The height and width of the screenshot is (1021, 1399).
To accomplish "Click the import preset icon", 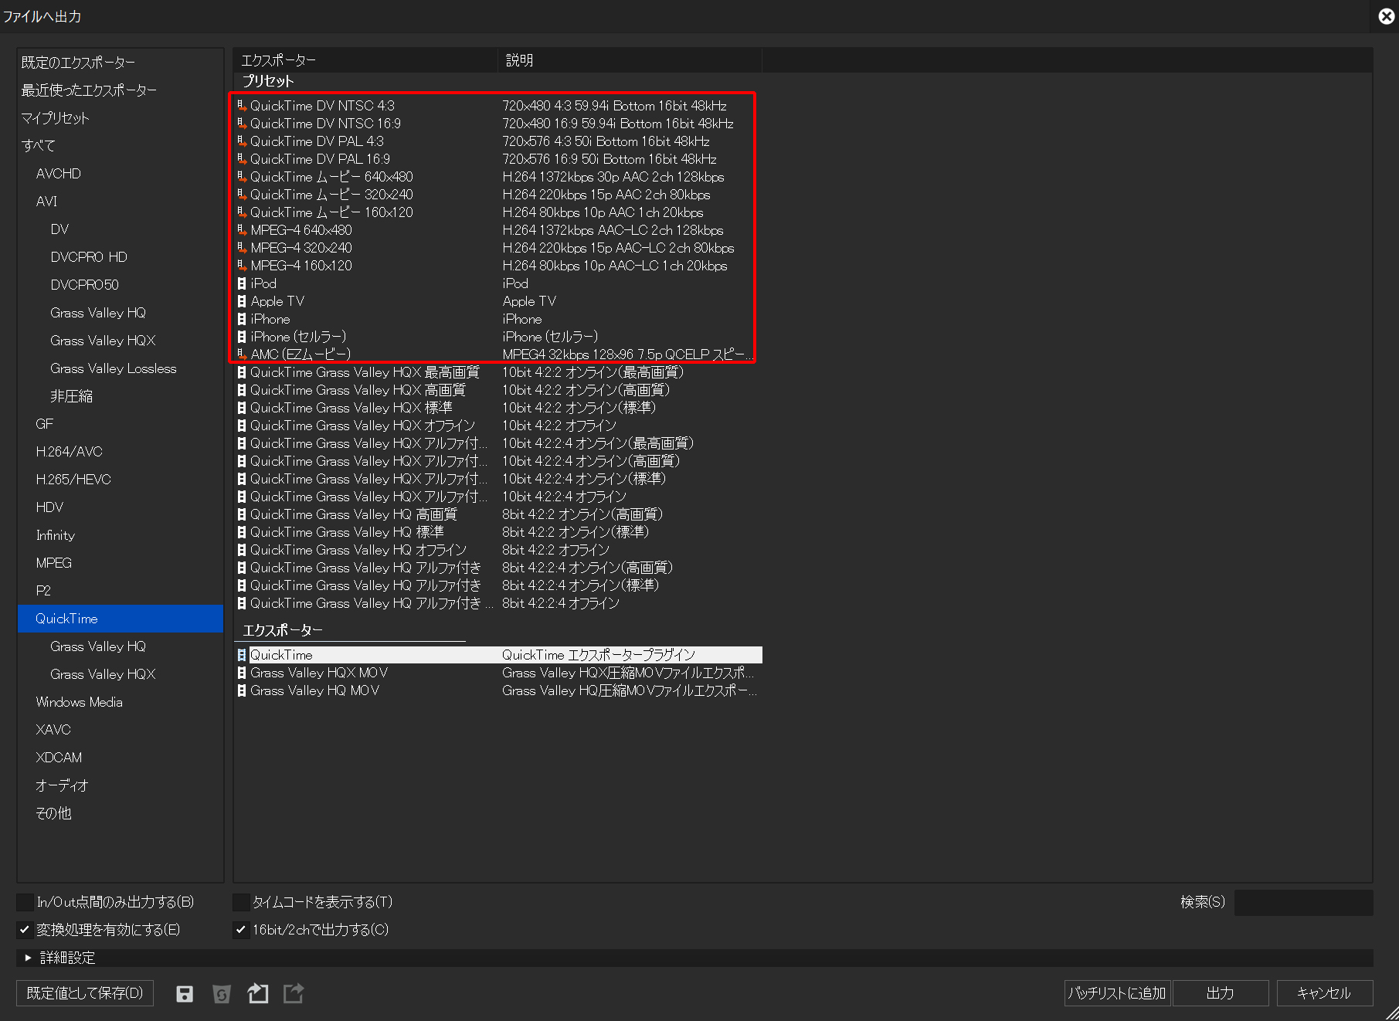I will pyautogui.click(x=258, y=993).
